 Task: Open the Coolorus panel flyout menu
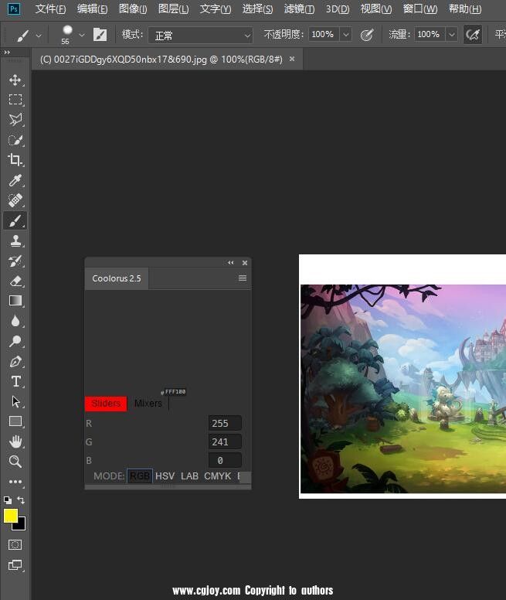tap(243, 278)
